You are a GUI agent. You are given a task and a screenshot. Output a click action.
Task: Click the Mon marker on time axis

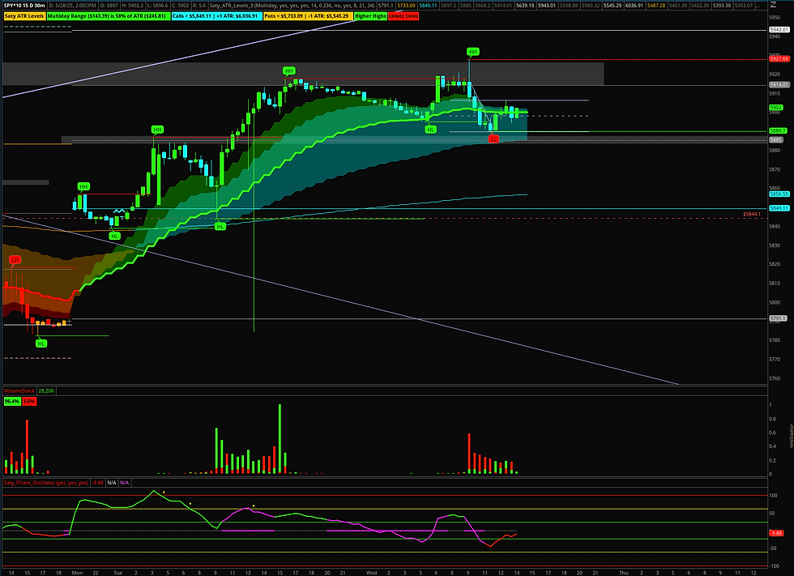tap(77, 573)
